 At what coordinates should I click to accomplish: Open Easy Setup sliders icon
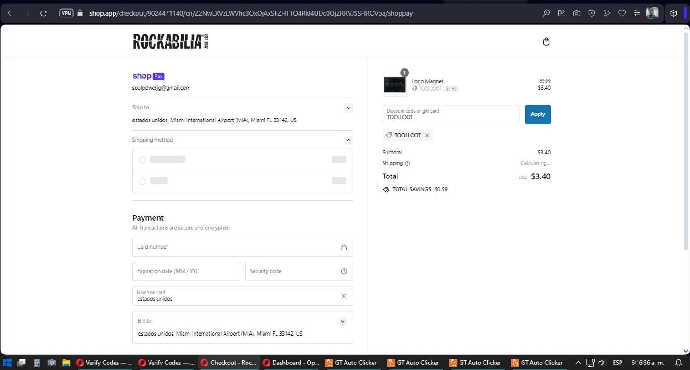(x=637, y=13)
